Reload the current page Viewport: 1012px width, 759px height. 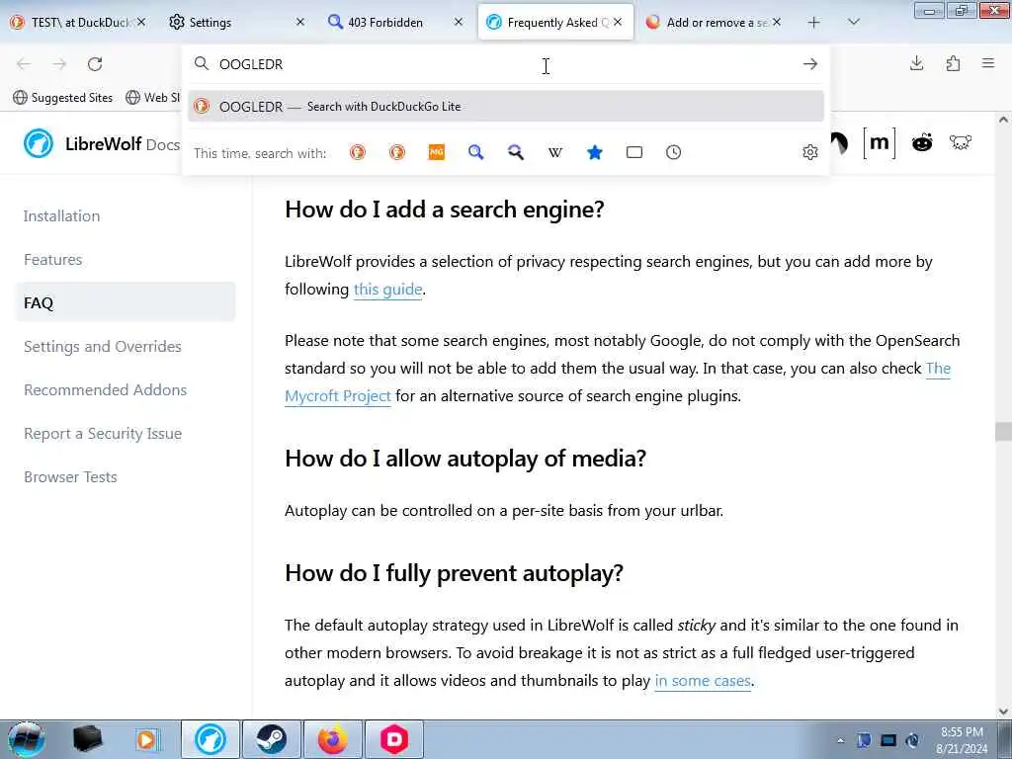(95, 64)
